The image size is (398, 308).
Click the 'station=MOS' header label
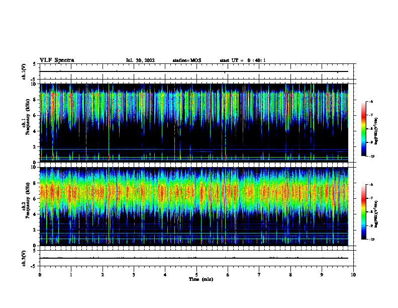point(187,60)
